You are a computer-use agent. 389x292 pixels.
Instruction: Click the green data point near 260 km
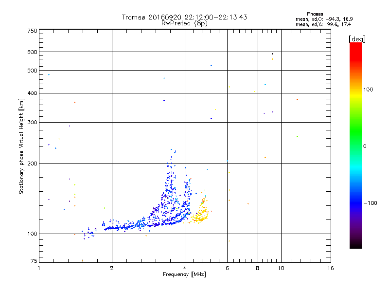[297, 137]
